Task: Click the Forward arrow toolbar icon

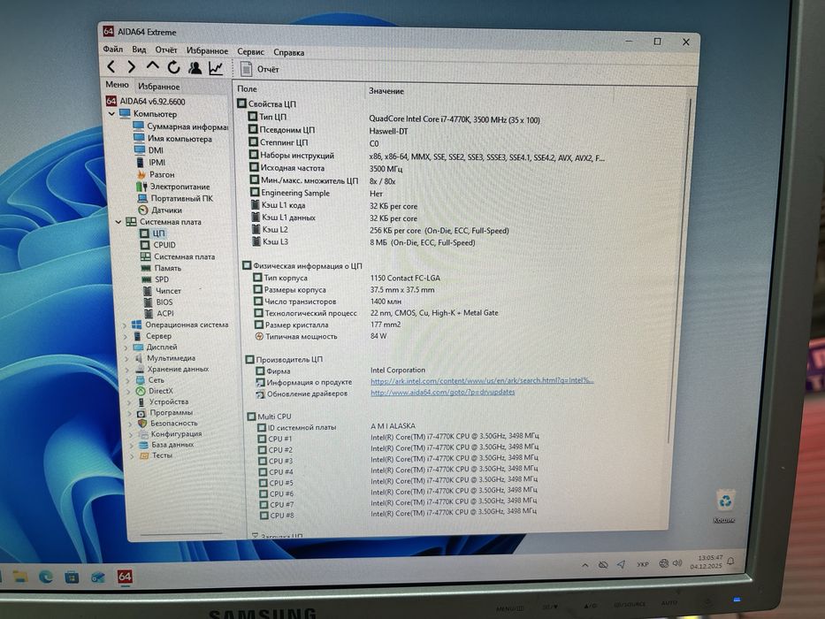Action: (x=132, y=67)
